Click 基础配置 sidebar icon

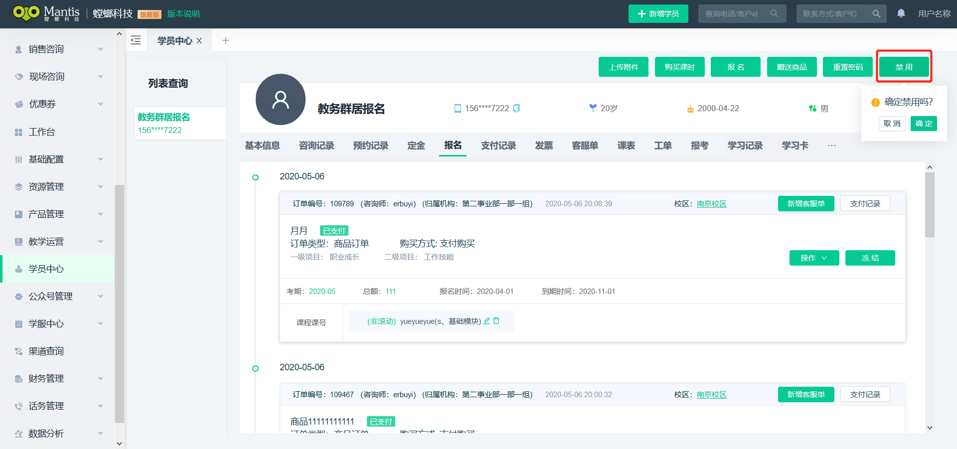point(18,159)
